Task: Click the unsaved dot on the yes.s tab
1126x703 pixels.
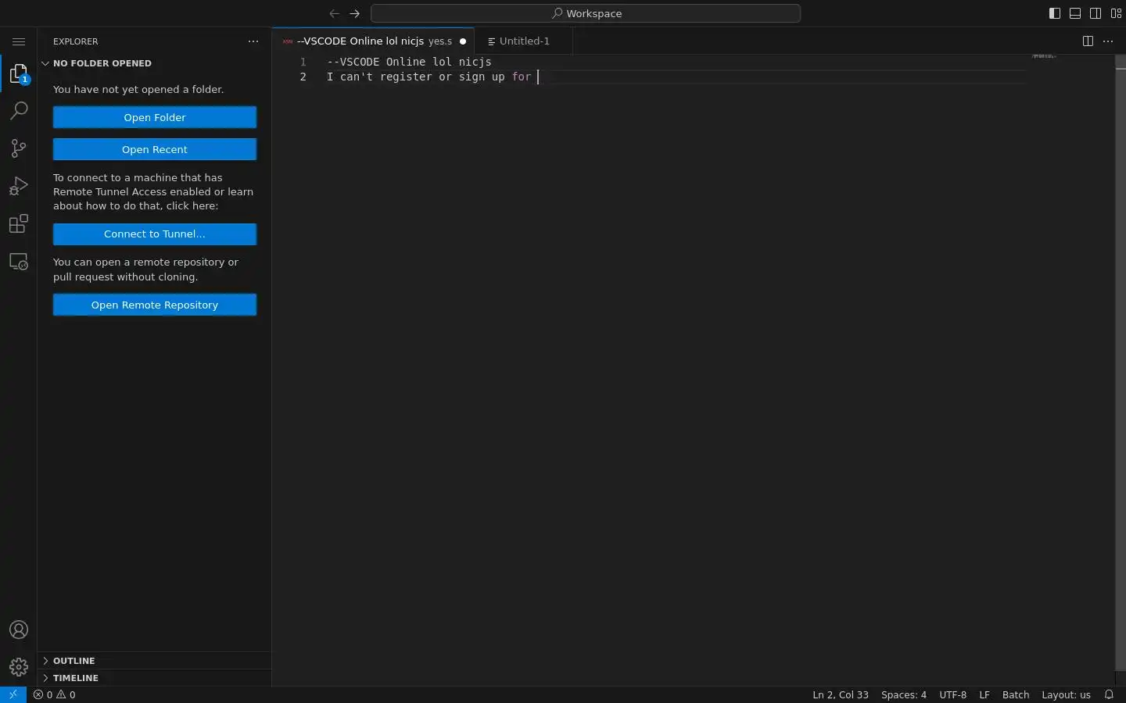Action: pyautogui.click(x=463, y=41)
